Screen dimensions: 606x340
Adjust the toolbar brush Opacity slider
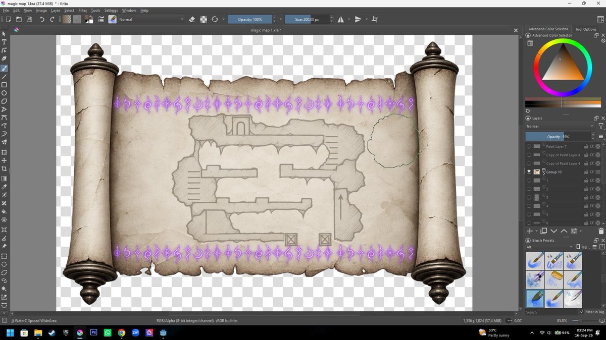pos(250,19)
